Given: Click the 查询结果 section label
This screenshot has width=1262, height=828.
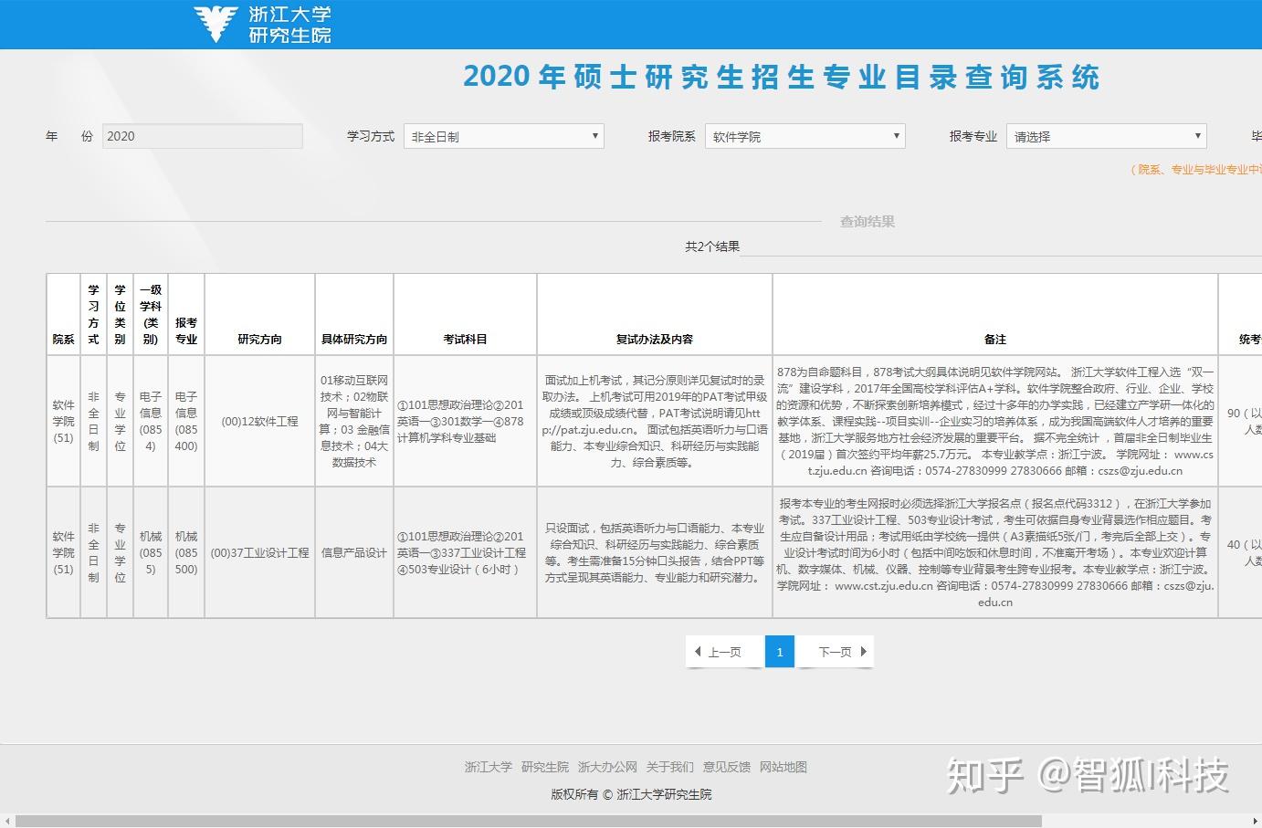Looking at the screenshot, I should click(x=868, y=221).
